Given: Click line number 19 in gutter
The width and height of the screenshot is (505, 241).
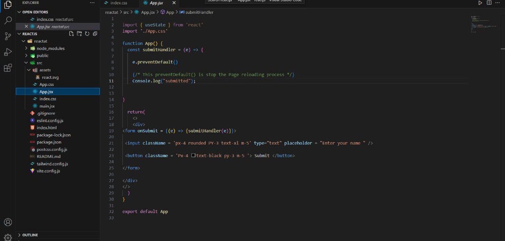Looking at the screenshot, I should (x=111, y=131).
